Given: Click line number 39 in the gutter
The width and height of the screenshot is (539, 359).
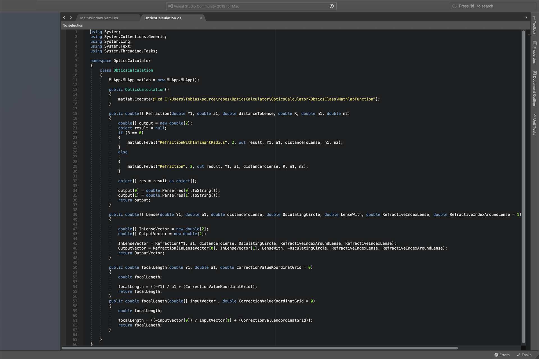Looking at the screenshot, I should coord(75,215).
